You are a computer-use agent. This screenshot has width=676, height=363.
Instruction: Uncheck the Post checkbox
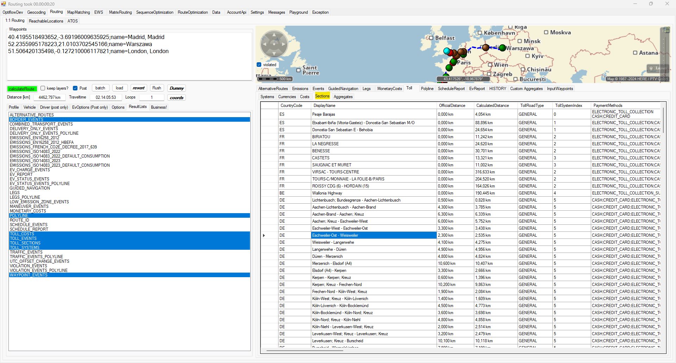coord(75,88)
